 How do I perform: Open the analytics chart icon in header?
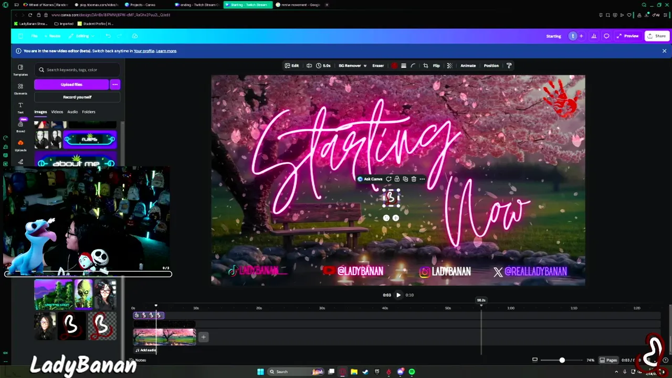point(594,36)
